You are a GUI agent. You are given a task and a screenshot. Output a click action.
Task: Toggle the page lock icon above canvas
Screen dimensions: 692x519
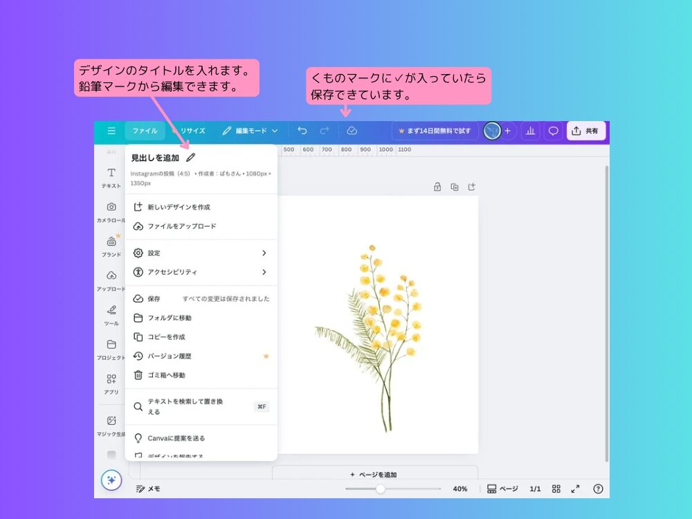pos(437,187)
